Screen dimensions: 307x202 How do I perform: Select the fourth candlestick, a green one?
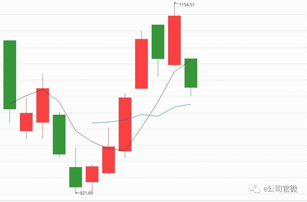pos(59,134)
